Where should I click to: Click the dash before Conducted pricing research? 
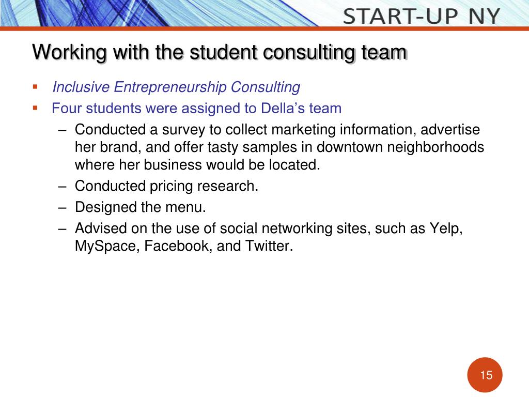[62, 187]
